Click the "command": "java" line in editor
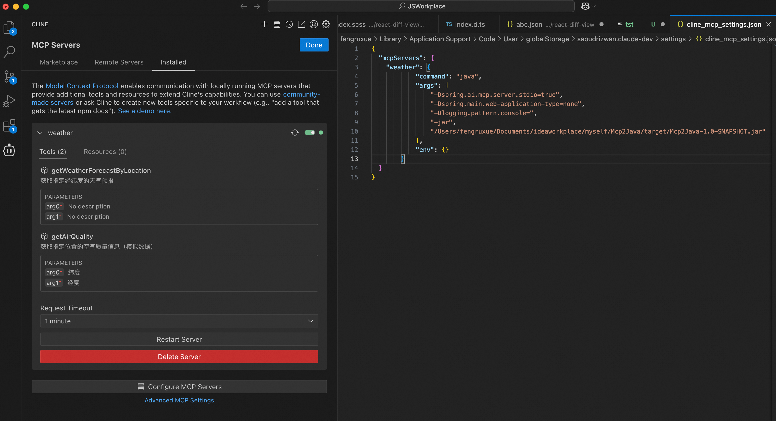776x421 pixels. [448, 76]
